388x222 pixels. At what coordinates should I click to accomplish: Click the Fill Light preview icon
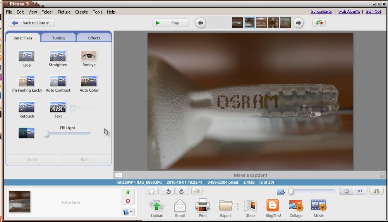pos(26,133)
